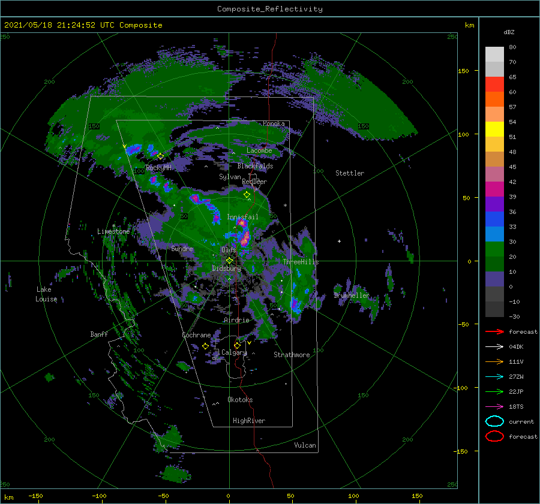Click the Banff label
This screenshot has width=540, height=504.
[99, 334]
